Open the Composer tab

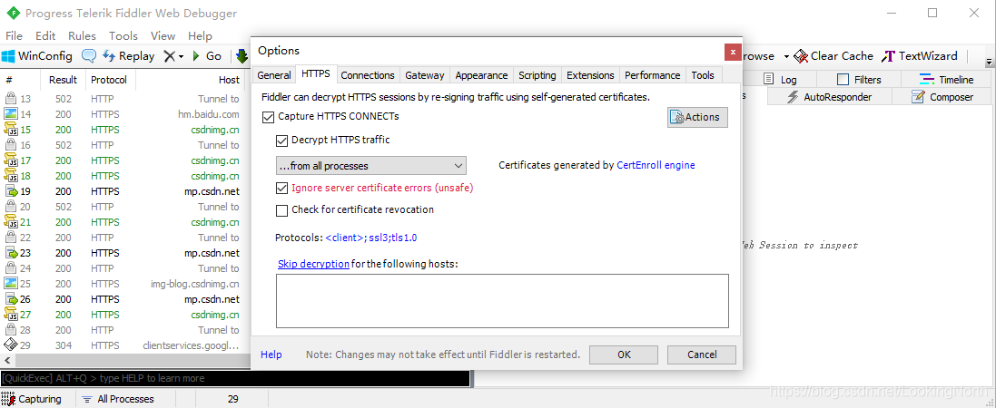tap(942, 97)
